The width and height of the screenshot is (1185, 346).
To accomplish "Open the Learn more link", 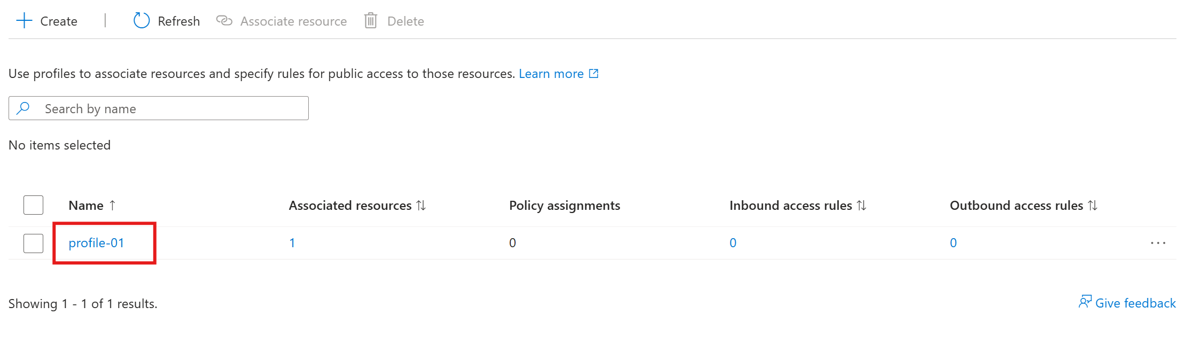I will click(x=551, y=74).
